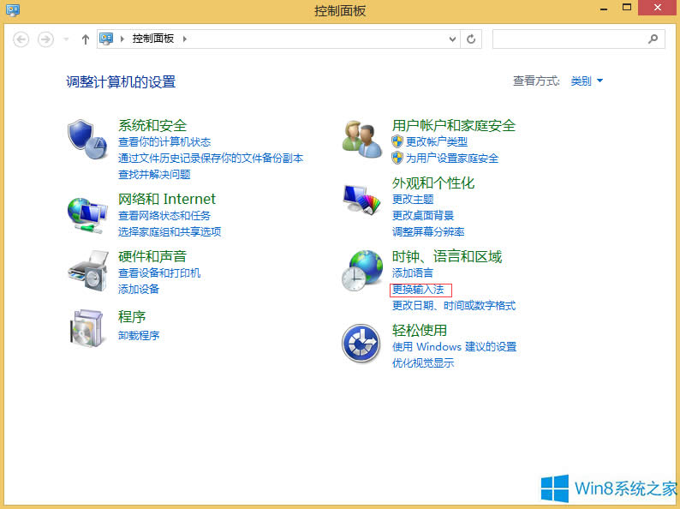Click the 控制面板 breadcrumb in address bar

[153, 39]
